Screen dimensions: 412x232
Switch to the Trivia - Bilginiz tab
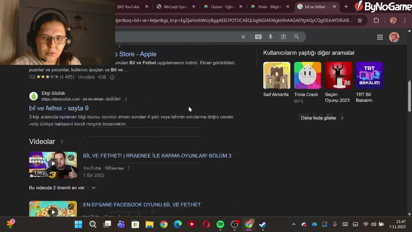click(270, 6)
